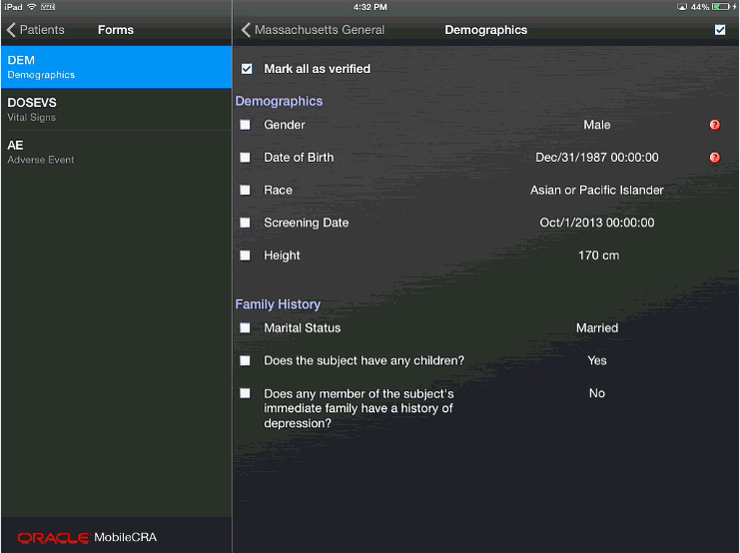Click the Dec/31/1987 date of birth value
This screenshot has width=740, height=553.
coord(596,157)
